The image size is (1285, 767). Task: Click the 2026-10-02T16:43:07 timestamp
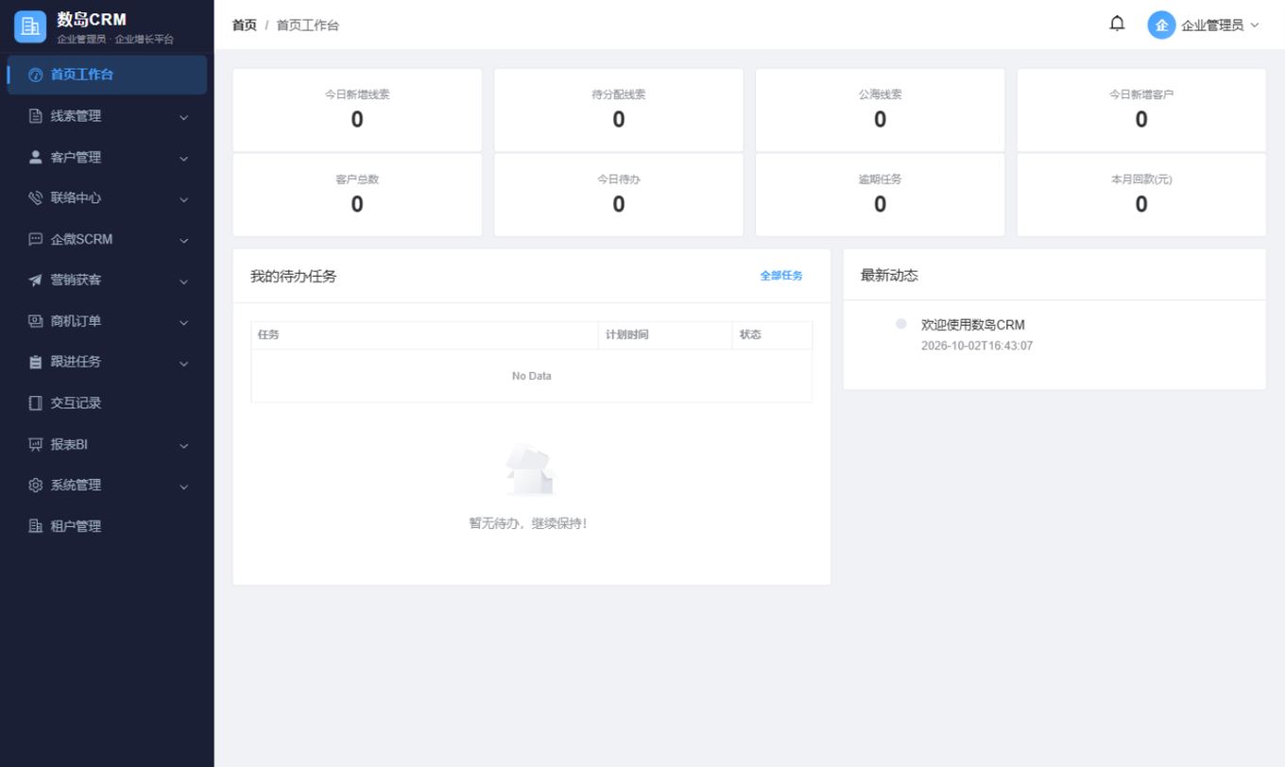click(x=977, y=346)
